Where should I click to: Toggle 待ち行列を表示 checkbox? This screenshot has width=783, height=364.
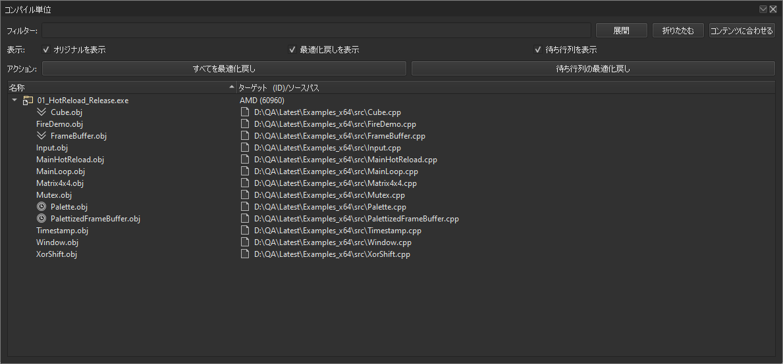[538, 50]
